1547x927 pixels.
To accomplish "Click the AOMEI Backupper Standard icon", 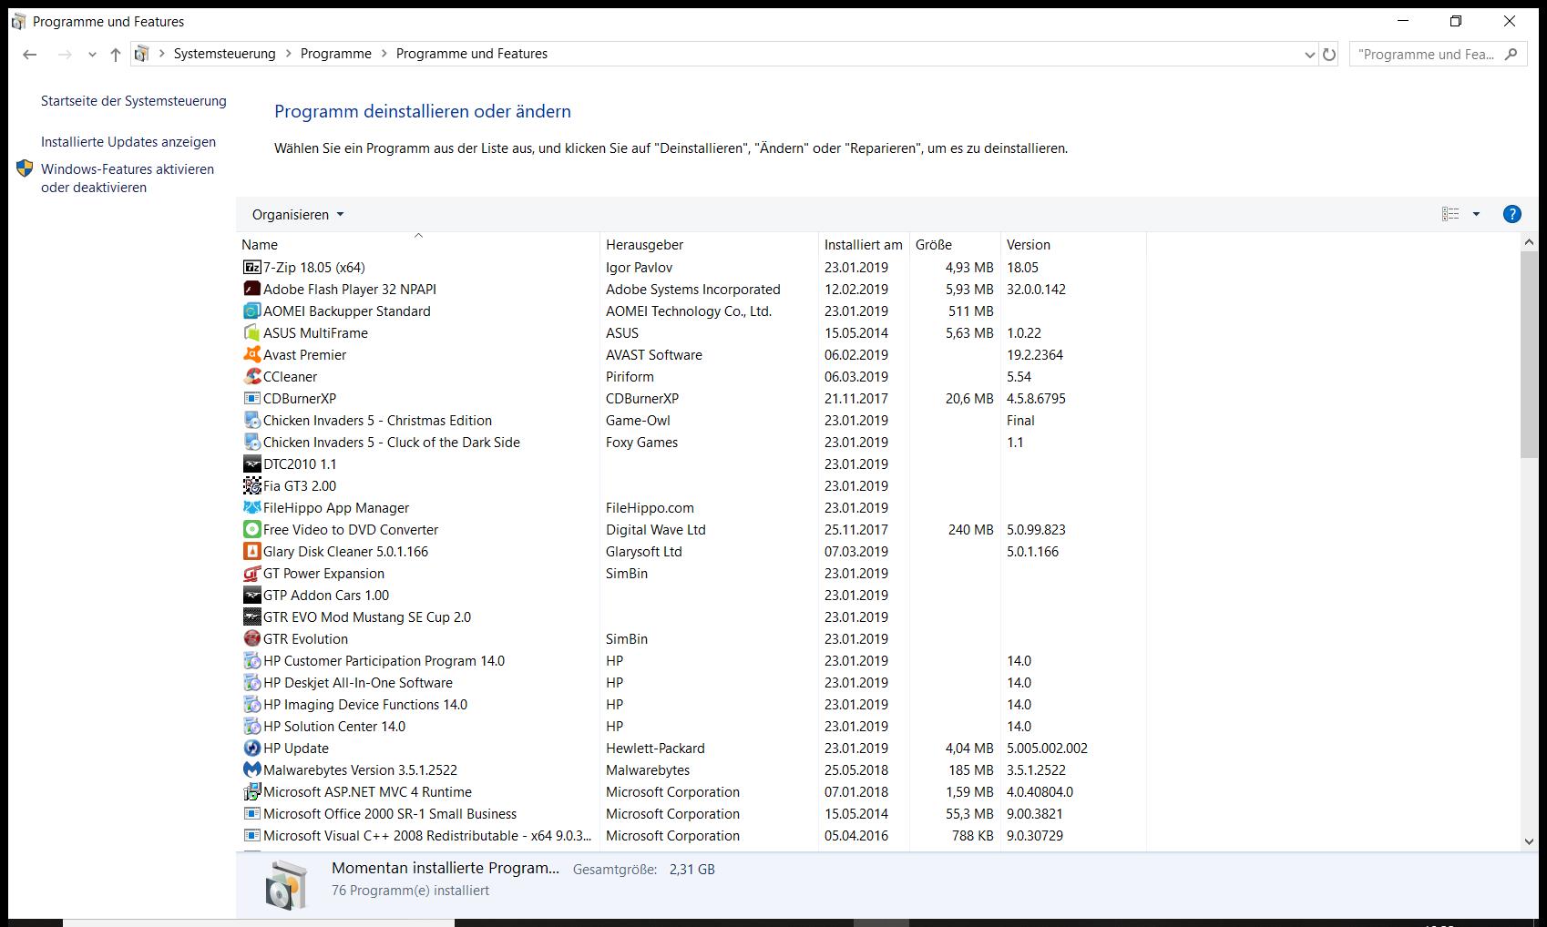I will (x=252, y=311).
